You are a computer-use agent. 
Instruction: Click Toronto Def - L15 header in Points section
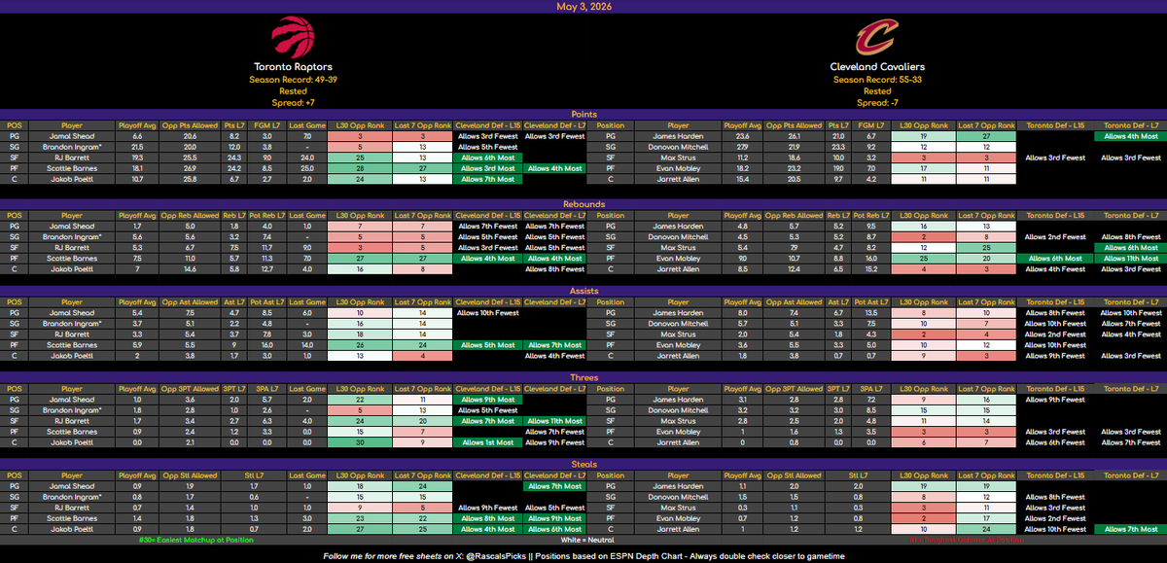point(1056,126)
